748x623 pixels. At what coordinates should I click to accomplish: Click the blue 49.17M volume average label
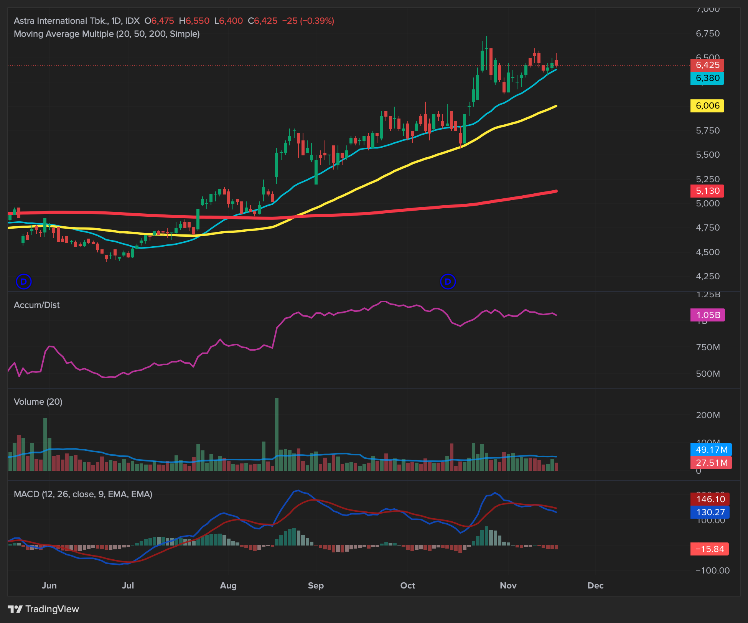point(711,450)
